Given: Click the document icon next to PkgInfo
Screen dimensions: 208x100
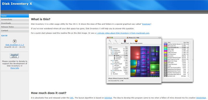Looking at the screenshot, I should (x=113, y=69).
